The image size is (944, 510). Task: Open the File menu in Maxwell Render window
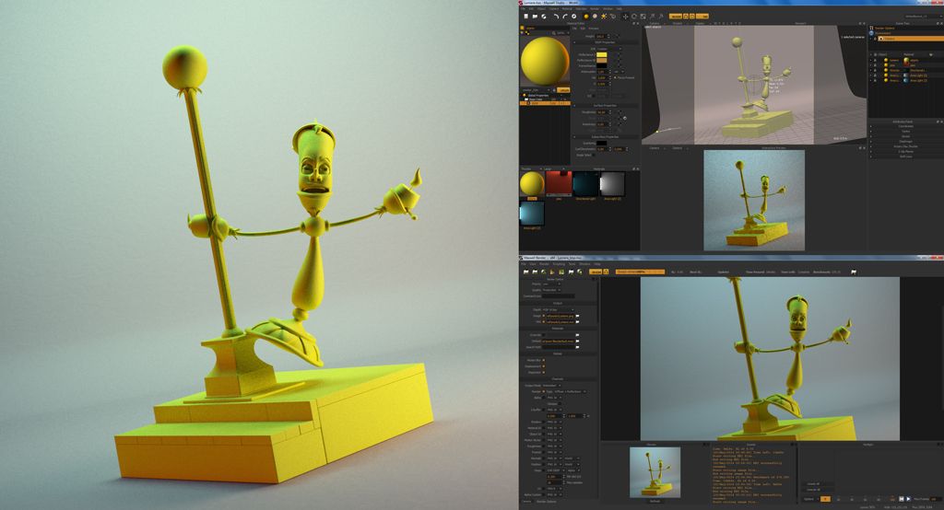[524, 264]
